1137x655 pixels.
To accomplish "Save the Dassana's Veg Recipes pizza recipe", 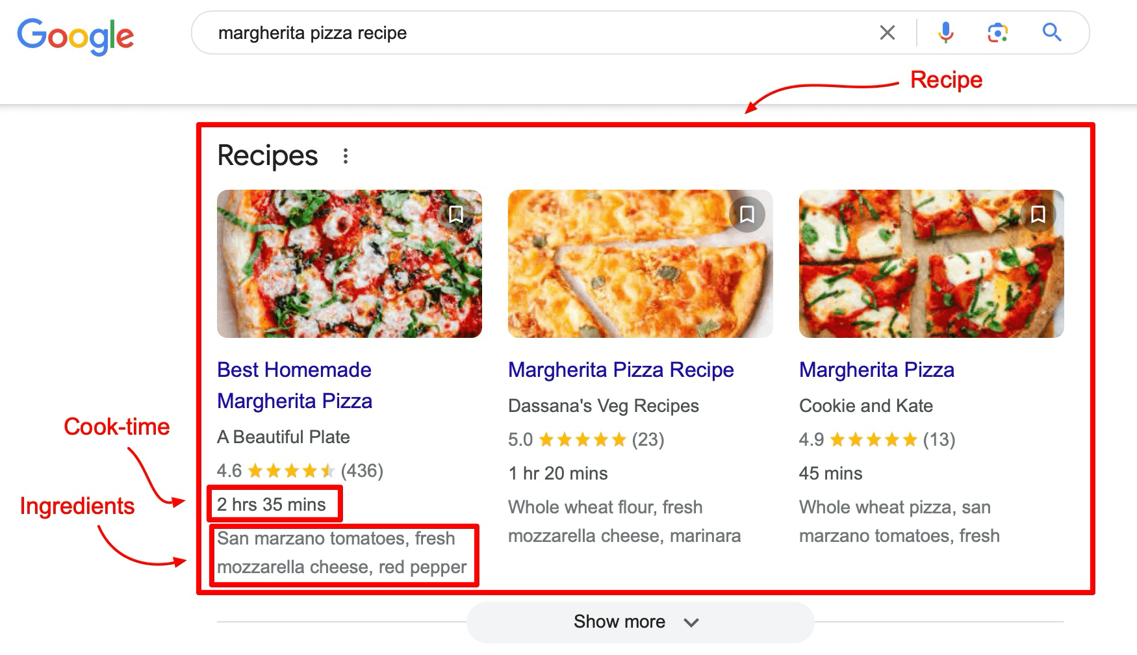I will click(747, 214).
